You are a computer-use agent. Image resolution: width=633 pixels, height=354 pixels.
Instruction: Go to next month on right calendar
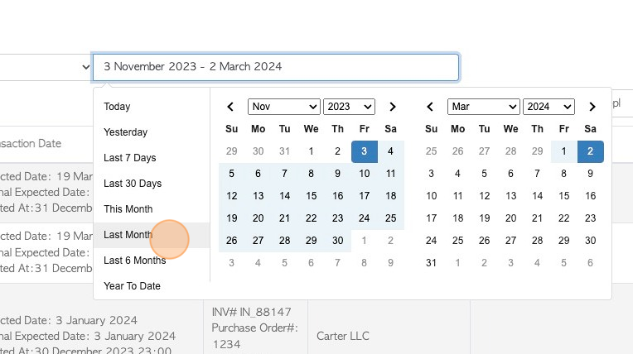click(592, 107)
